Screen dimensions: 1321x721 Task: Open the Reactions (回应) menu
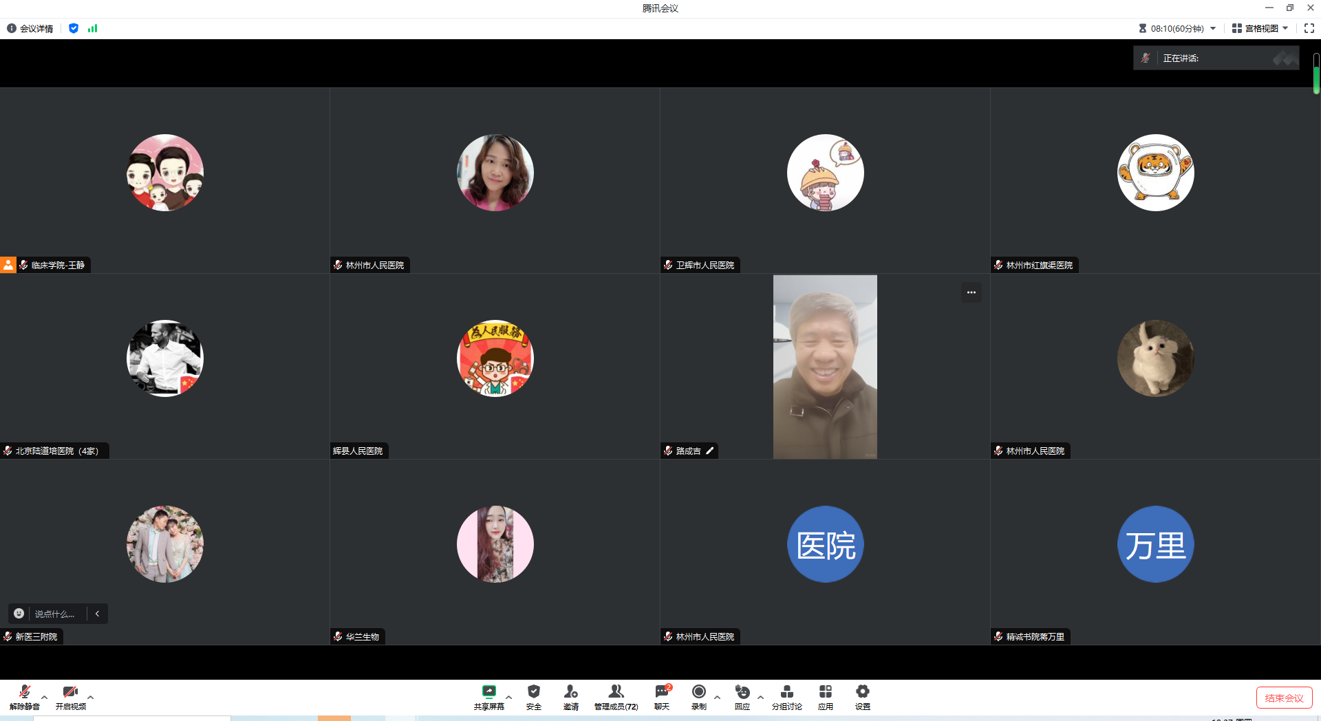(742, 692)
